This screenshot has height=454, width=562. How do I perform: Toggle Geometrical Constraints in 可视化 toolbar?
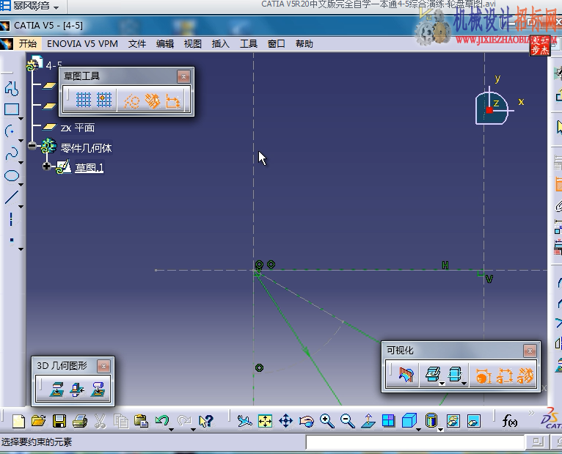(x=525, y=376)
